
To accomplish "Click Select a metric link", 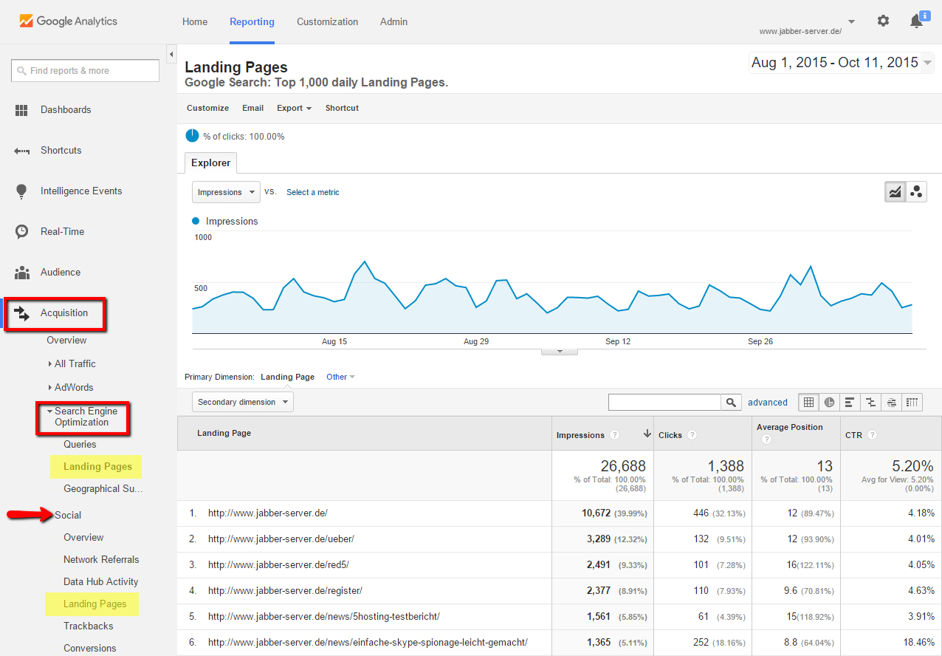I will (313, 192).
